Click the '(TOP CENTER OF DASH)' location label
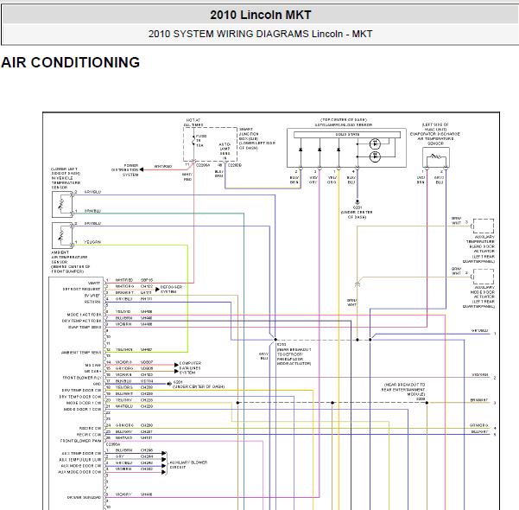The width and height of the screenshot is (519, 510). (343, 120)
